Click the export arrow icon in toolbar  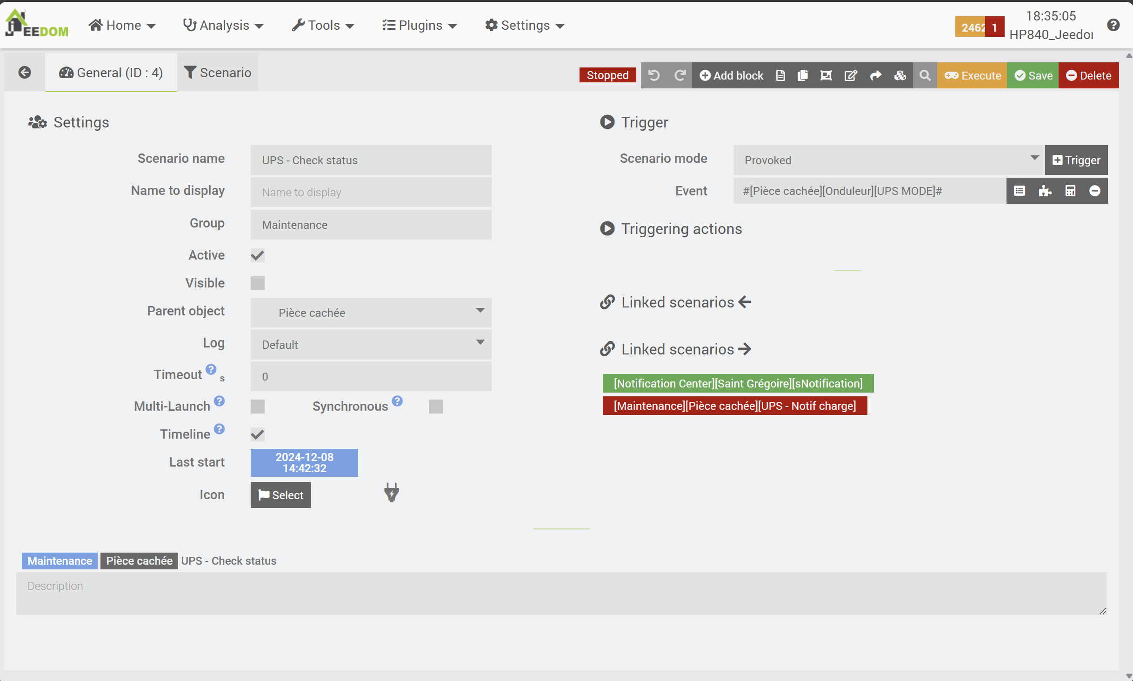[875, 75]
